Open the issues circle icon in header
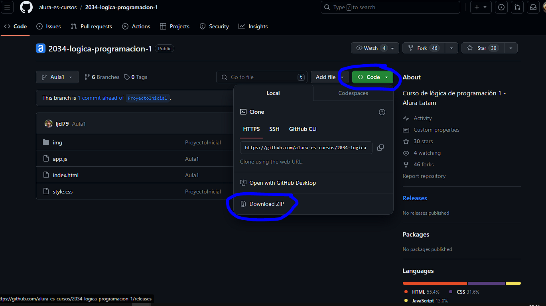Image resolution: width=546 pixels, height=306 pixels. [x=501, y=7]
